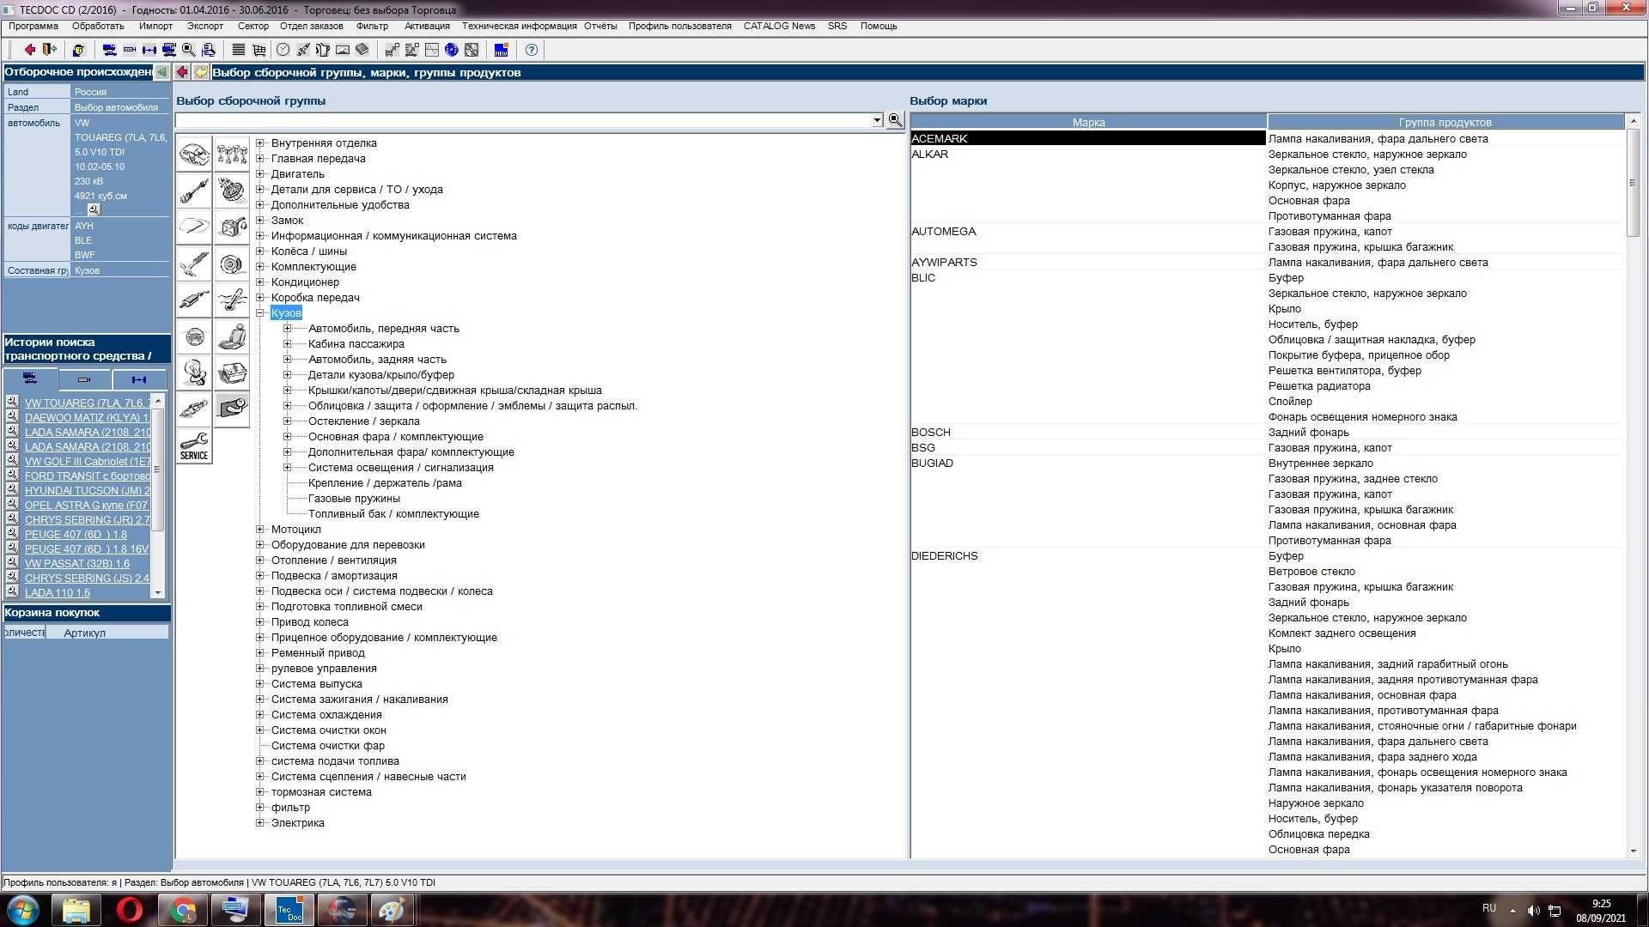Expand the тормозная система node
This screenshot has height=927, width=1649.
[259, 792]
